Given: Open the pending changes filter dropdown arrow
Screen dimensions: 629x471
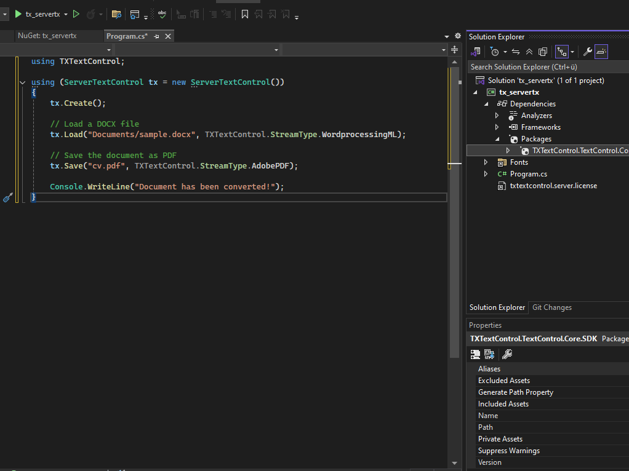Looking at the screenshot, I should [x=505, y=52].
